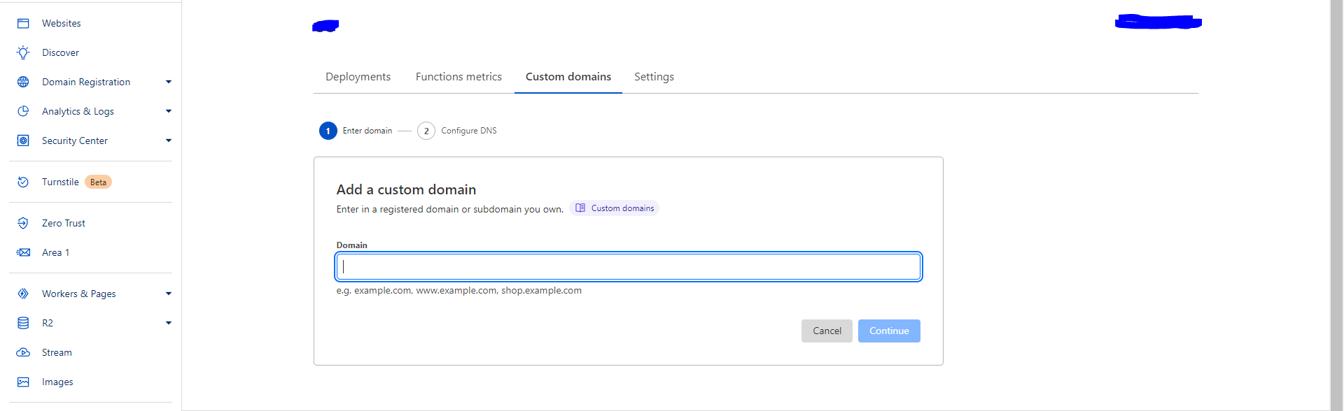Focus the Domain text input field
Image resolution: width=1344 pixels, height=411 pixels.
click(x=628, y=266)
